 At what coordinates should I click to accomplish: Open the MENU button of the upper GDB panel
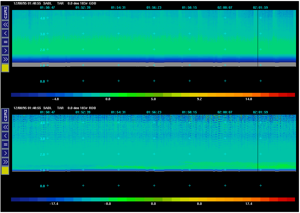[x=5, y=13]
